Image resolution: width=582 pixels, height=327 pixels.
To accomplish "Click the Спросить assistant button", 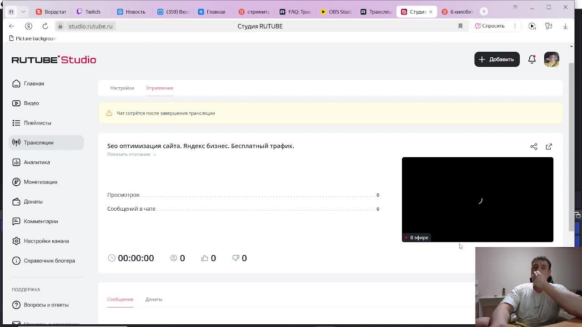I will point(490,26).
